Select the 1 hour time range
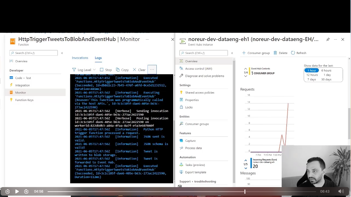The height and width of the screenshot is (197, 351). [311, 70]
